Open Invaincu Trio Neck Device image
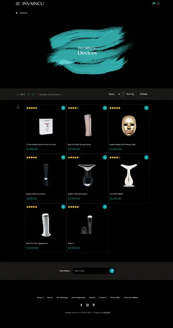173x328 pixels. 87,175
